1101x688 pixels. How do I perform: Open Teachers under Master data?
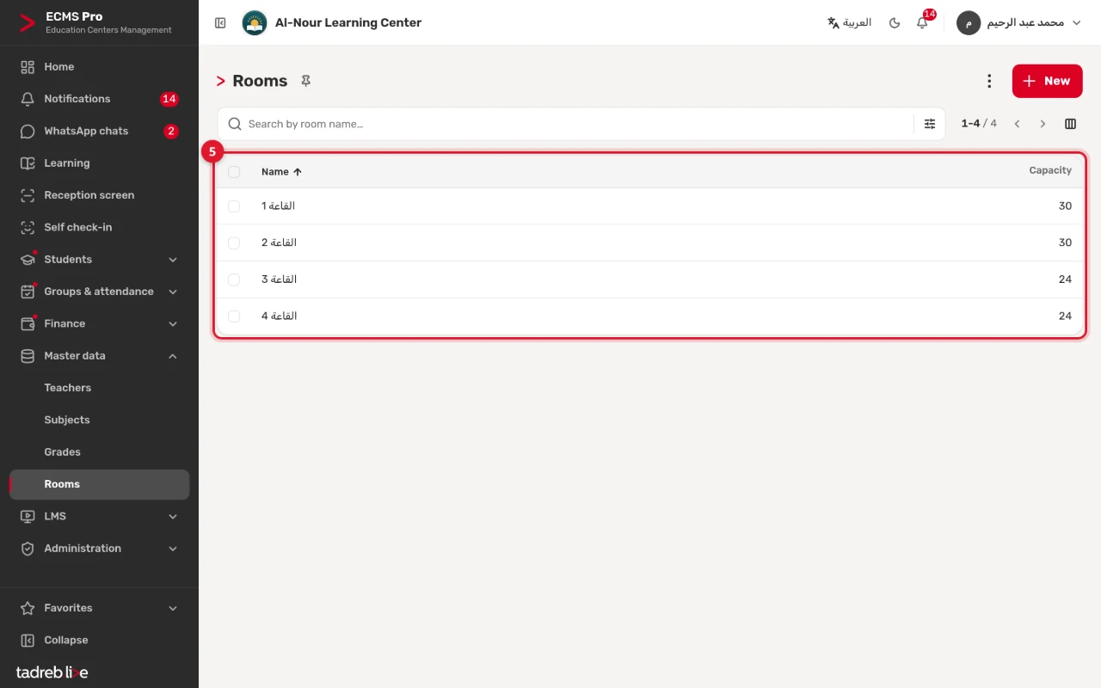click(x=100, y=388)
